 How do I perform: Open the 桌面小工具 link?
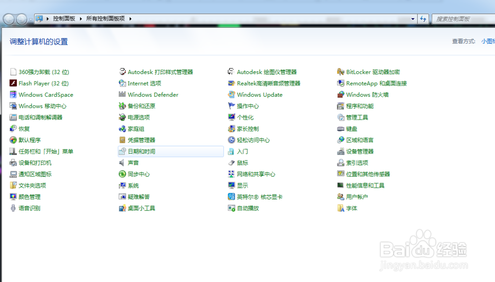(x=142, y=208)
